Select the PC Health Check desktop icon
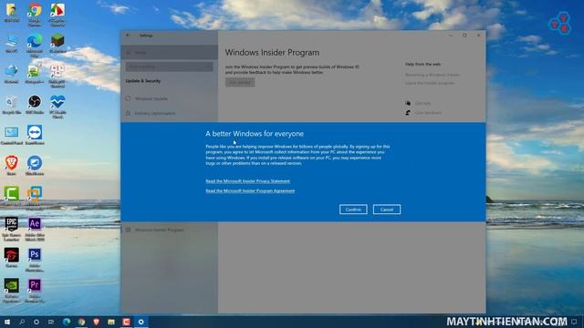The height and width of the screenshot is (328, 584). [x=57, y=107]
